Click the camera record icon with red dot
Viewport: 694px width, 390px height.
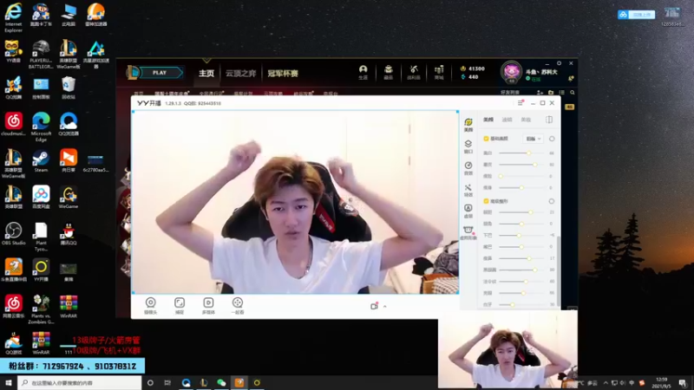(x=374, y=306)
